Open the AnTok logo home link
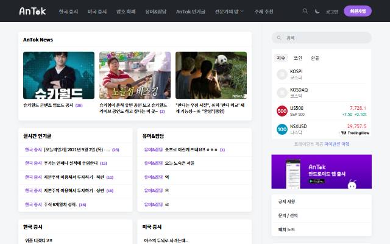 [32, 11]
